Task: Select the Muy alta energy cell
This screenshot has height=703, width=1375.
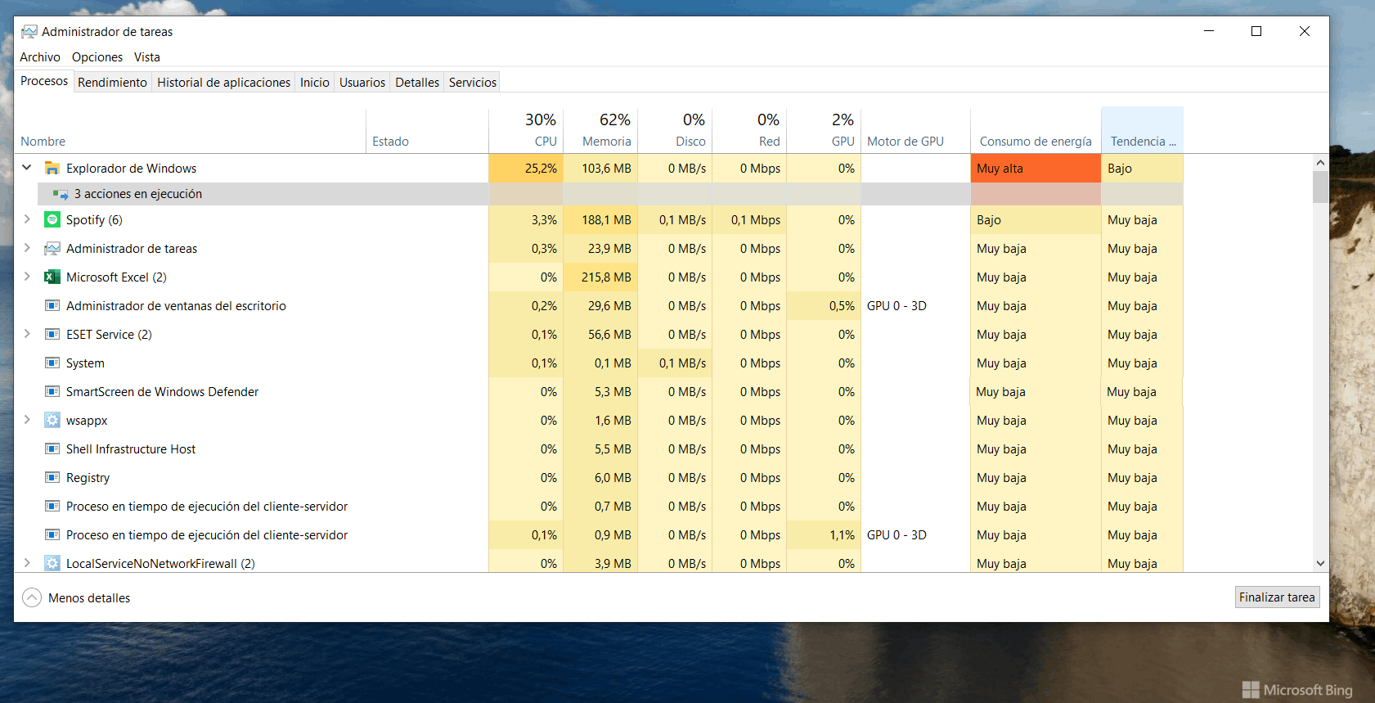Action: [x=1036, y=168]
